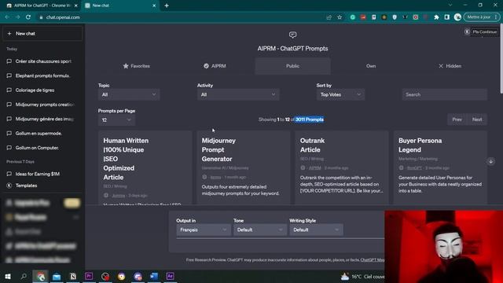The image size is (503, 283).
Task: Open Notion from the taskbar
Action: (x=73, y=276)
